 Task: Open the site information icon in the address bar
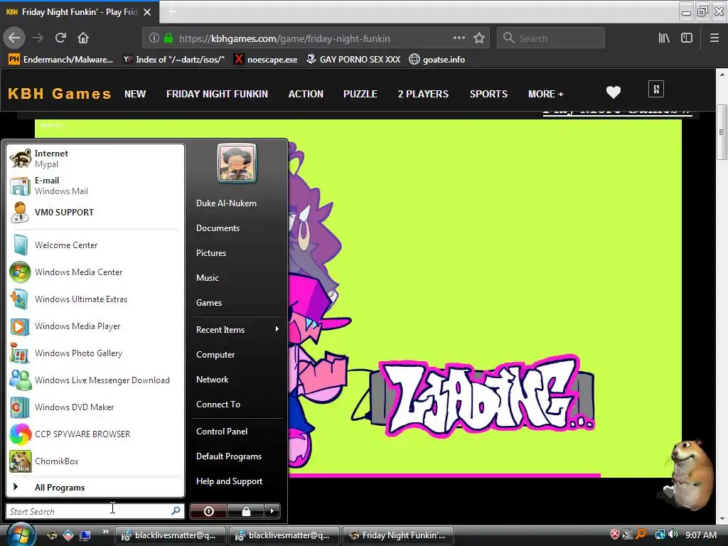pos(154,38)
